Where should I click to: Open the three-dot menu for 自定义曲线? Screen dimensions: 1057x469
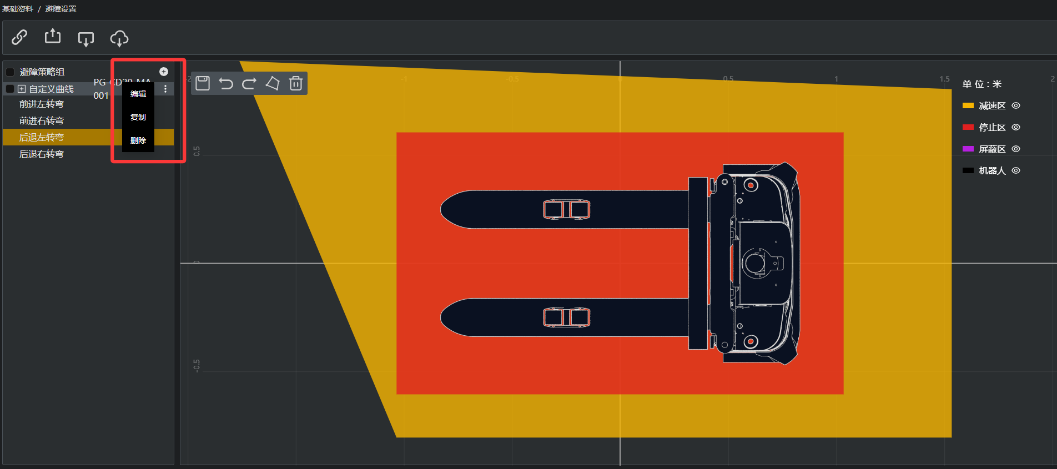click(165, 89)
